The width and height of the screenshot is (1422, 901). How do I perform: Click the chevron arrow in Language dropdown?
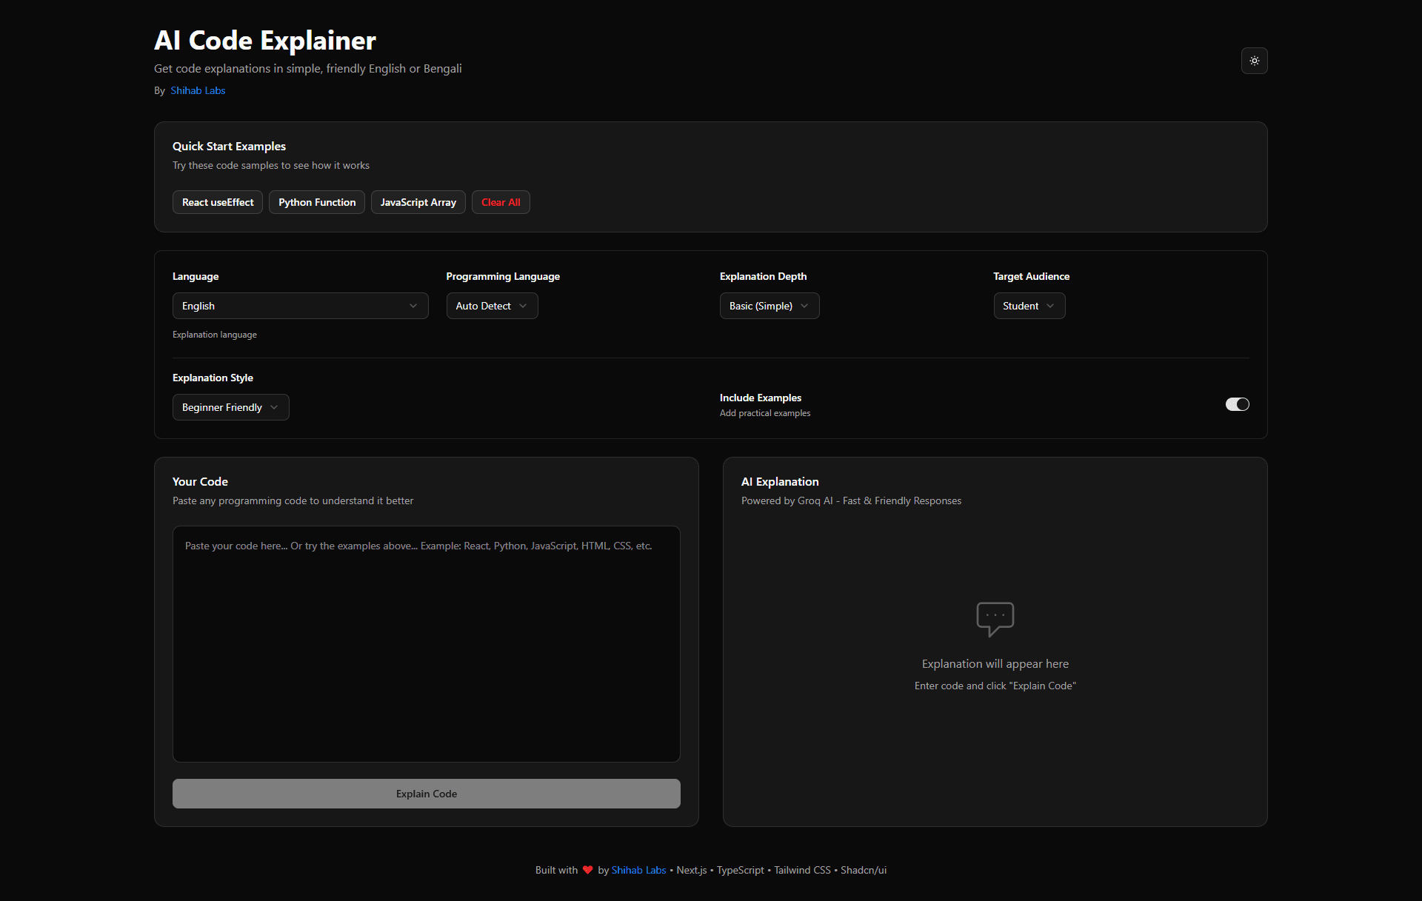[x=413, y=306]
